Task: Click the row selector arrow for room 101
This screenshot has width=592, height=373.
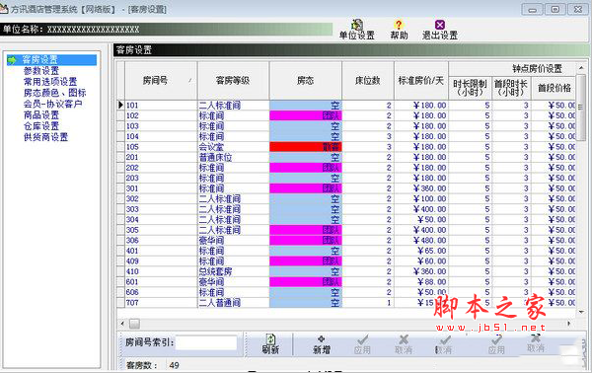Action: pyautogui.click(x=120, y=105)
